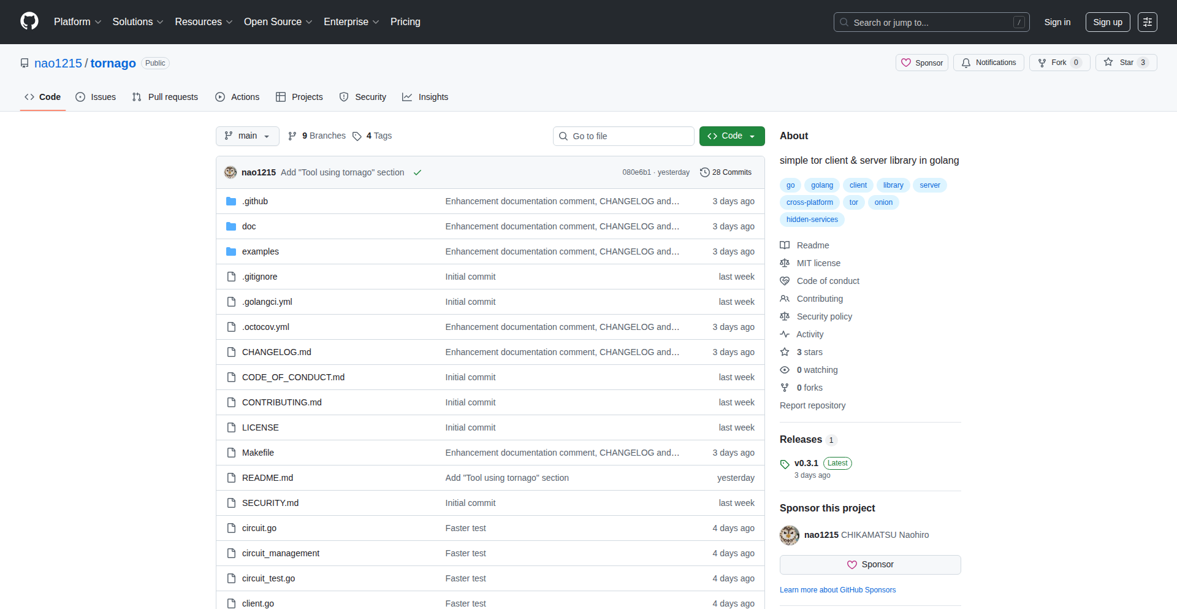
Task: Open the examples folder
Action: click(x=260, y=251)
